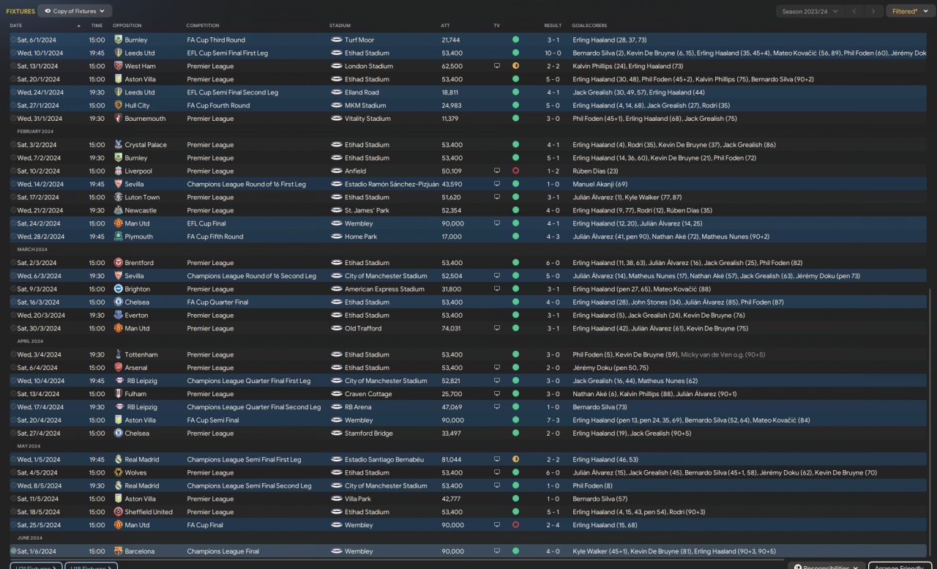
Task: Click the Newcastle club badge
Action: (119, 211)
